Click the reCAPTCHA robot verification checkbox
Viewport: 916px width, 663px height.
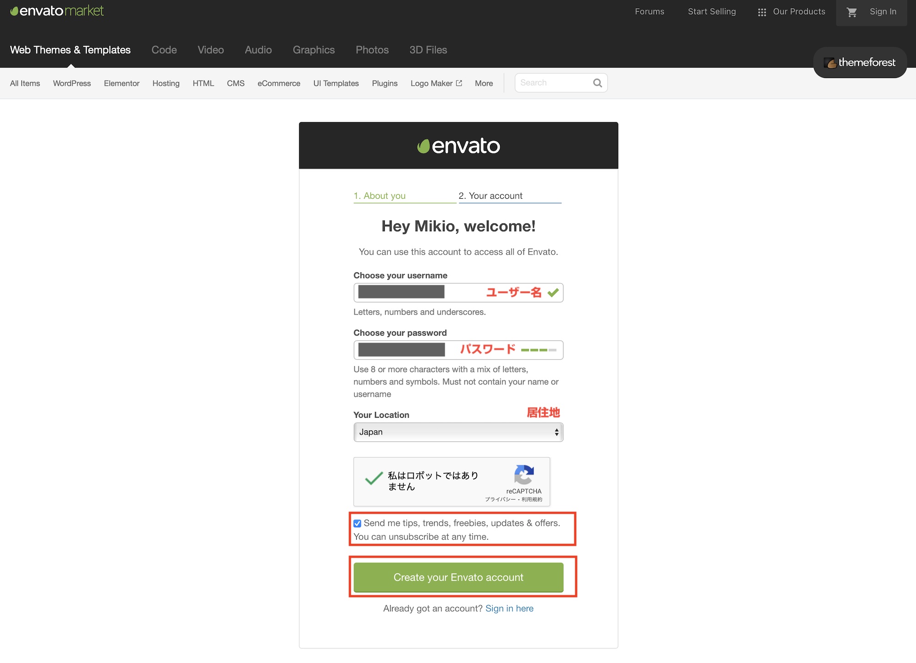point(374,479)
